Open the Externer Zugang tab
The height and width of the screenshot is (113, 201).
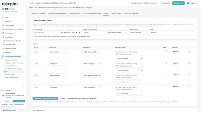[116, 14]
